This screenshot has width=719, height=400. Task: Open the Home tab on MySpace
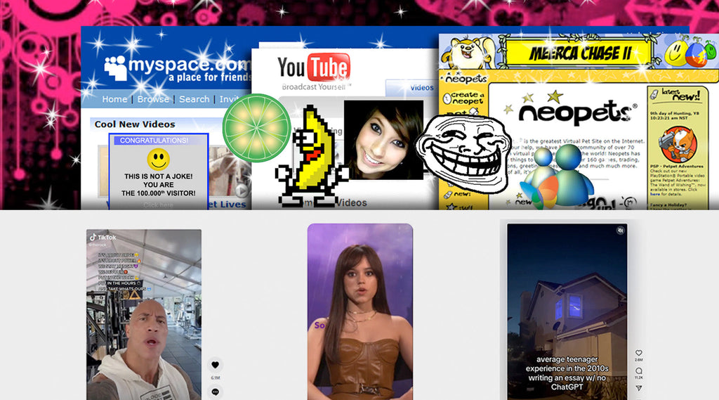[114, 99]
